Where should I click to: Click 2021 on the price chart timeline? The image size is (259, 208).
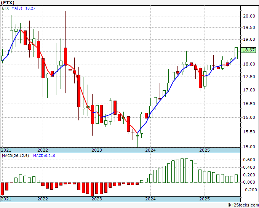tap(6, 150)
